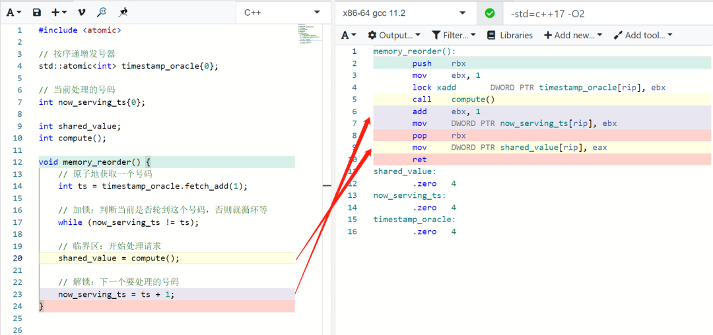Click the closing brace on source line 24

(42, 307)
